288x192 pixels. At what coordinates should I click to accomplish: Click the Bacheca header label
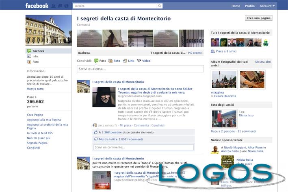pos(84,53)
